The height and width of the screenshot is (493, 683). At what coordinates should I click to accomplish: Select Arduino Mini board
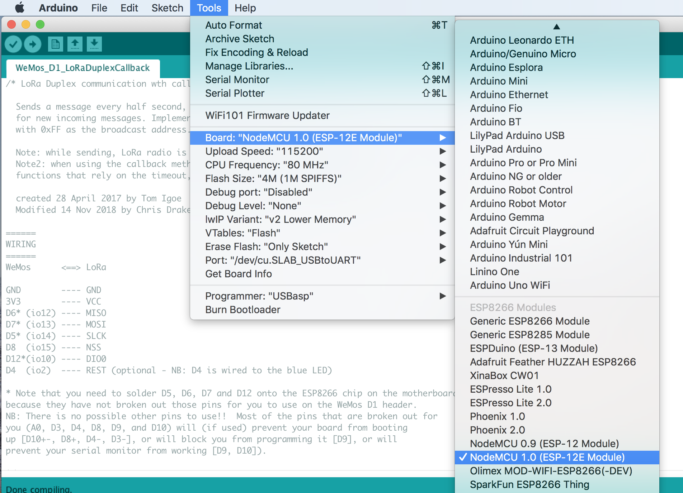(557, 81)
